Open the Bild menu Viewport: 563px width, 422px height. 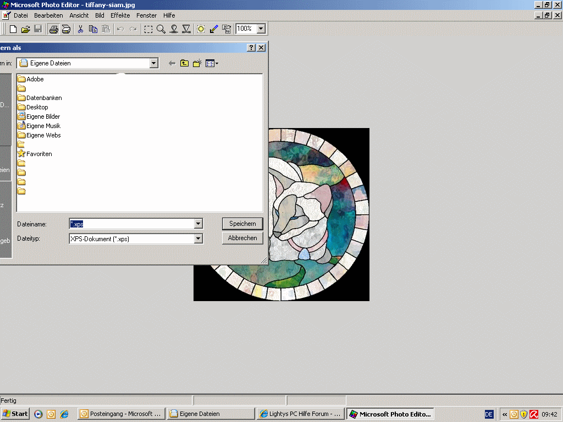coord(100,15)
